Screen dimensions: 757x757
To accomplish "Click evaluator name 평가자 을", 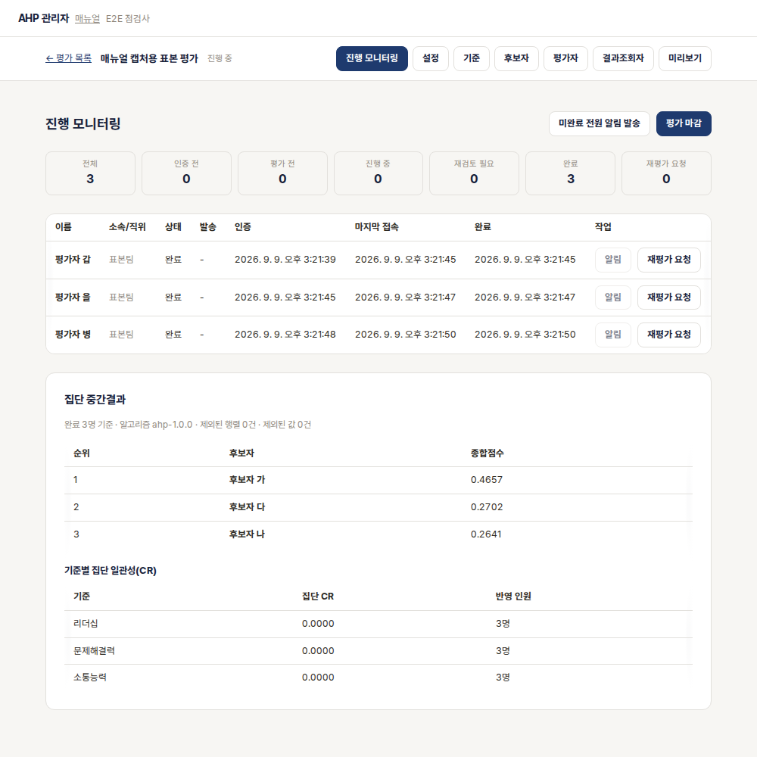I will 73,298.
